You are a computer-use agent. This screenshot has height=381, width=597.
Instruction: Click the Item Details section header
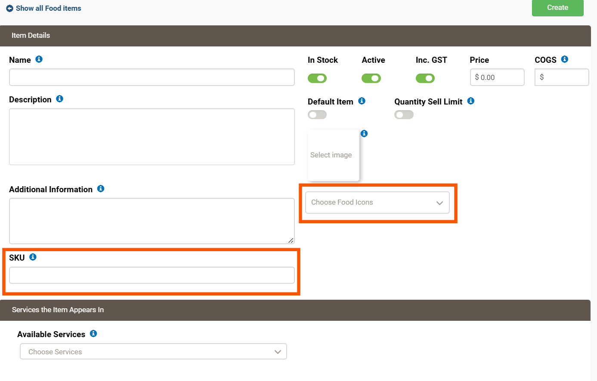coord(295,36)
